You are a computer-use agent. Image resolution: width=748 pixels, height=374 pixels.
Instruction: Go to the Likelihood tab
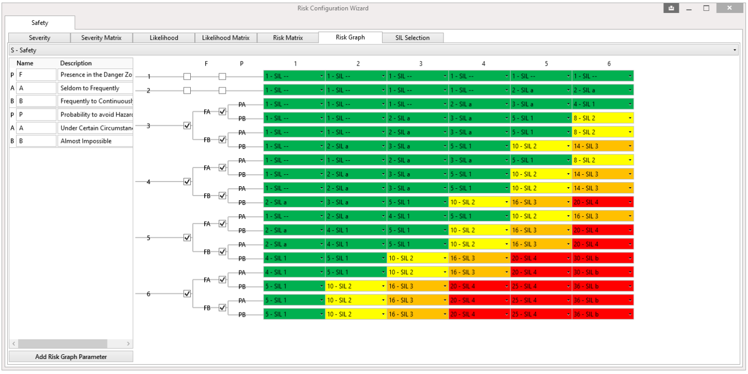[x=163, y=38]
